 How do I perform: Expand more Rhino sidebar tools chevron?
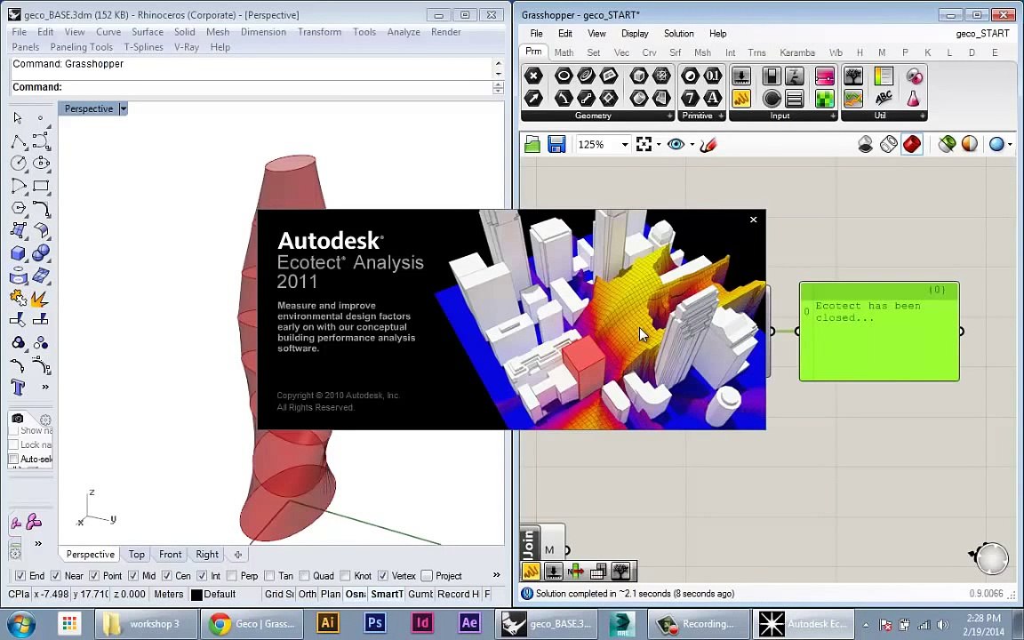(x=45, y=387)
